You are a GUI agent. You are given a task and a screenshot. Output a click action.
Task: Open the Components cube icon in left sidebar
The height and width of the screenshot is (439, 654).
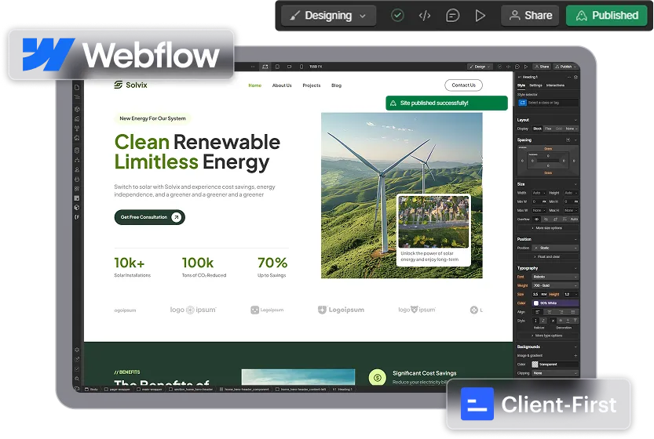coord(77,109)
